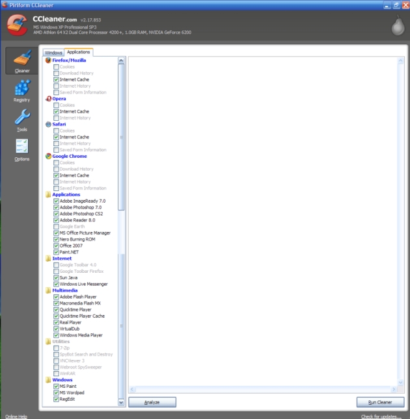Click the Paint.NET label

click(69, 252)
